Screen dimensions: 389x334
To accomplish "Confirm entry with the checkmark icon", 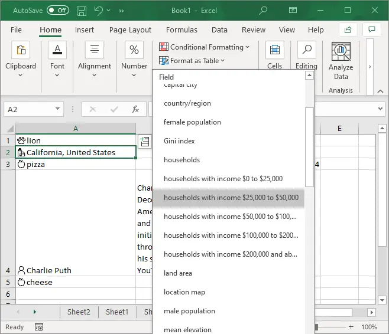I will 114,109.
